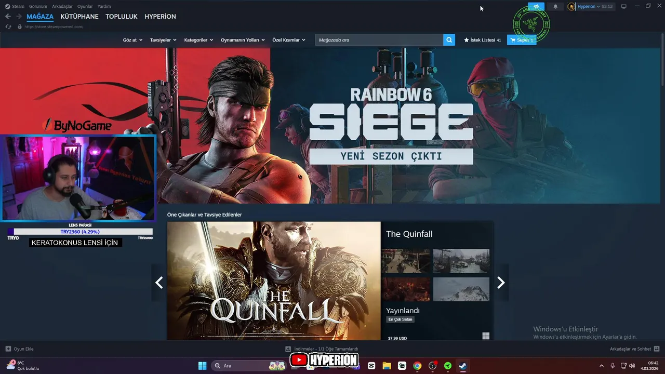This screenshot has width=665, height=374.
Task: Open İstek Listesi wishlist
Action: [x=483, y=39]
